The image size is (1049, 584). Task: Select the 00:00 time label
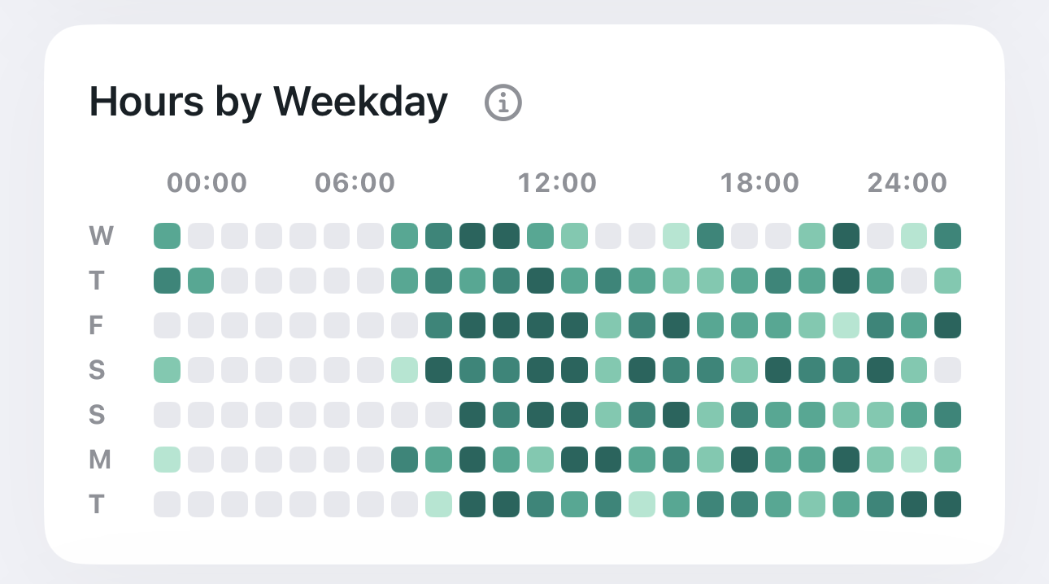(x=207, y=183)
